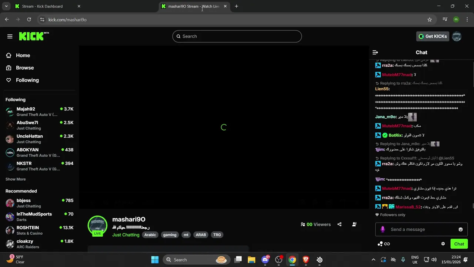
Task: Open the tab search dropdown arrow
Action: coord(6,6)
